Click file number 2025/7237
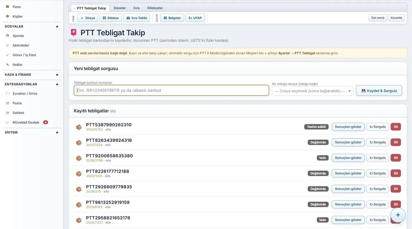Screen dimensions: 412x229 click(x=94, y=223)
